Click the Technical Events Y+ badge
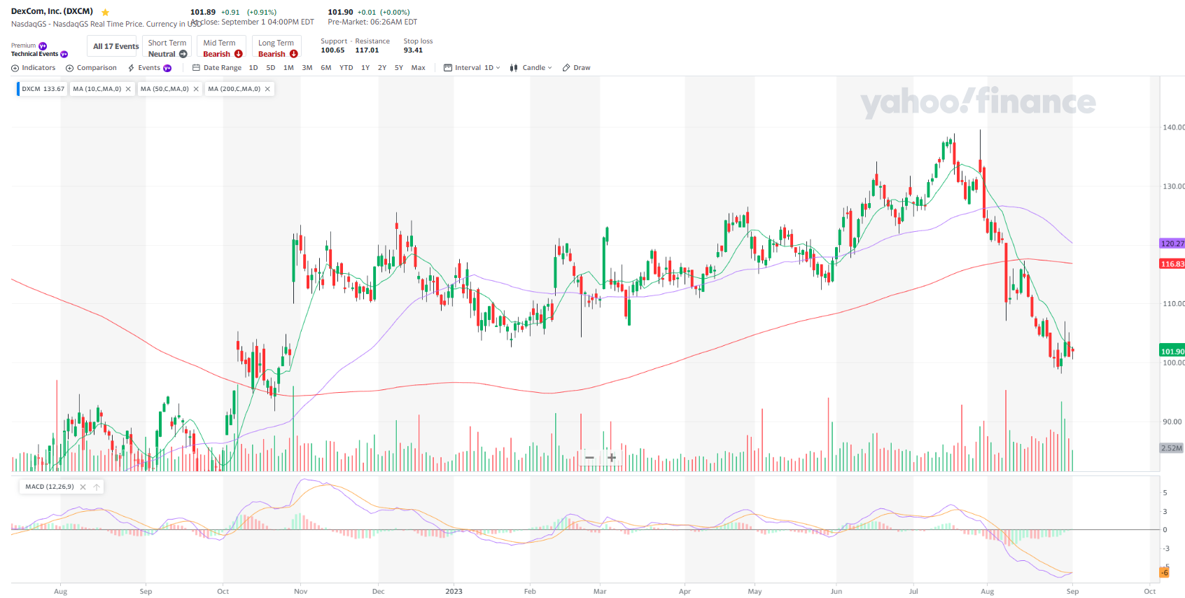Viewport: 1185px width, 598px height. pos(64,54)
